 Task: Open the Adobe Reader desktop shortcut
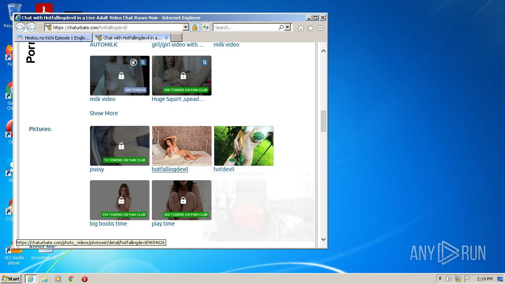[x=44, y=9]
